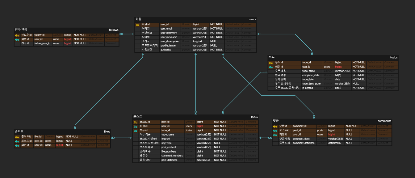Select the 'complete_state' column in todos

point(311,75)
